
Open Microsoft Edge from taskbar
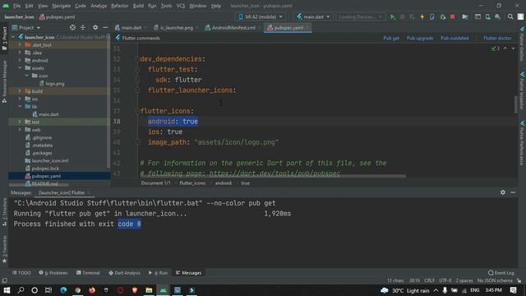(x=63, y=290)
